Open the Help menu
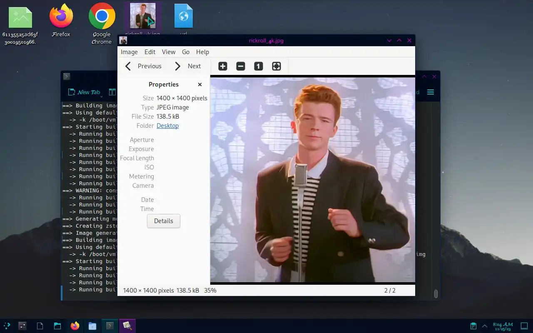This screenshot has height=333, width=533. point(202,52)
